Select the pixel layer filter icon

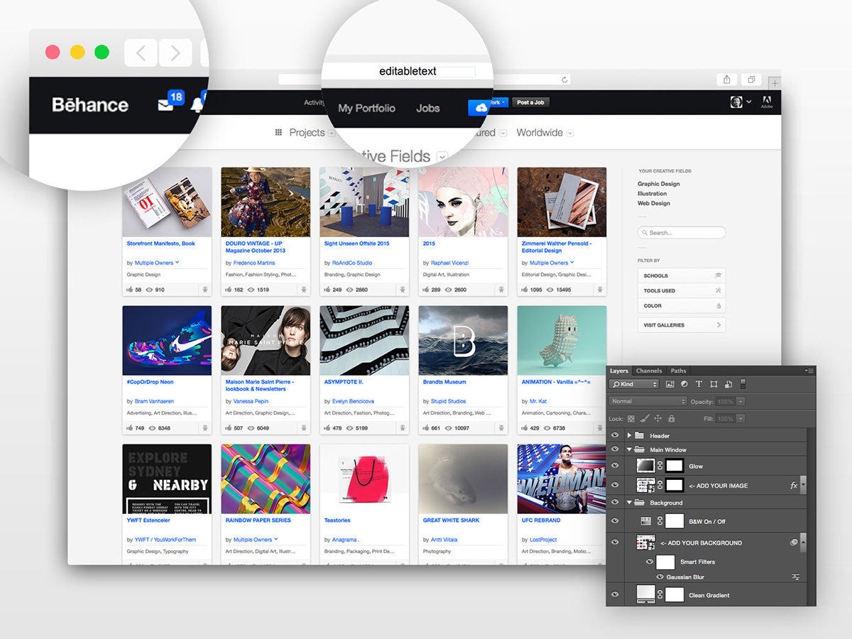(670, 384)
